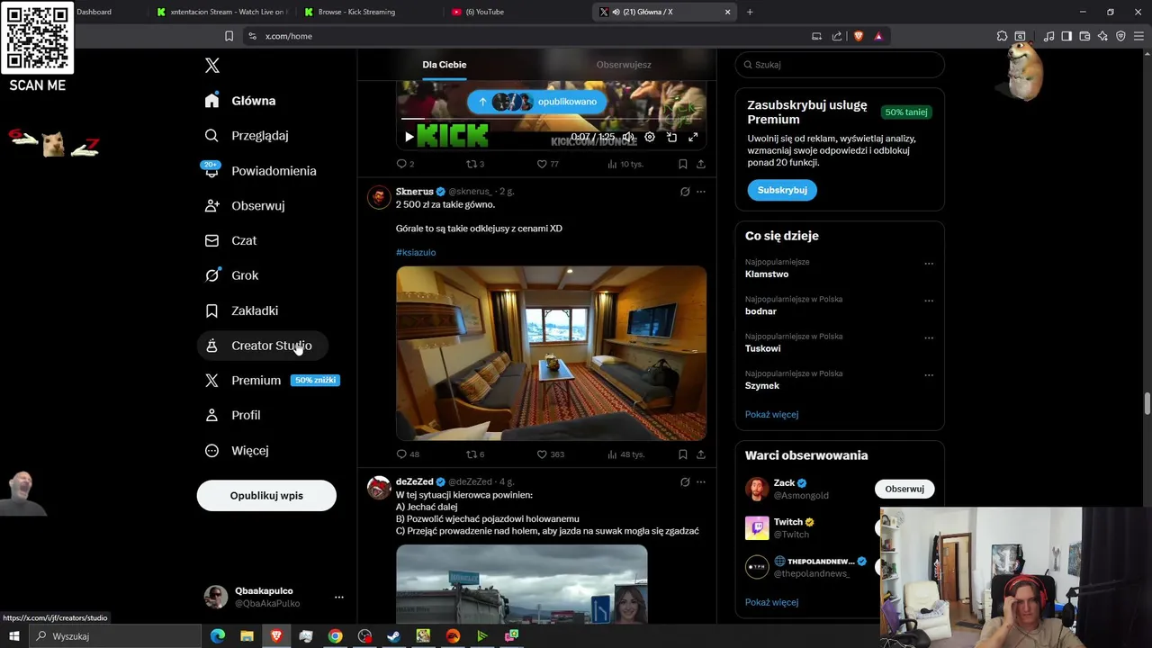Open Sknerus profile name
This screenshot has height=648, width=1152.
click(x=414, y=192)
